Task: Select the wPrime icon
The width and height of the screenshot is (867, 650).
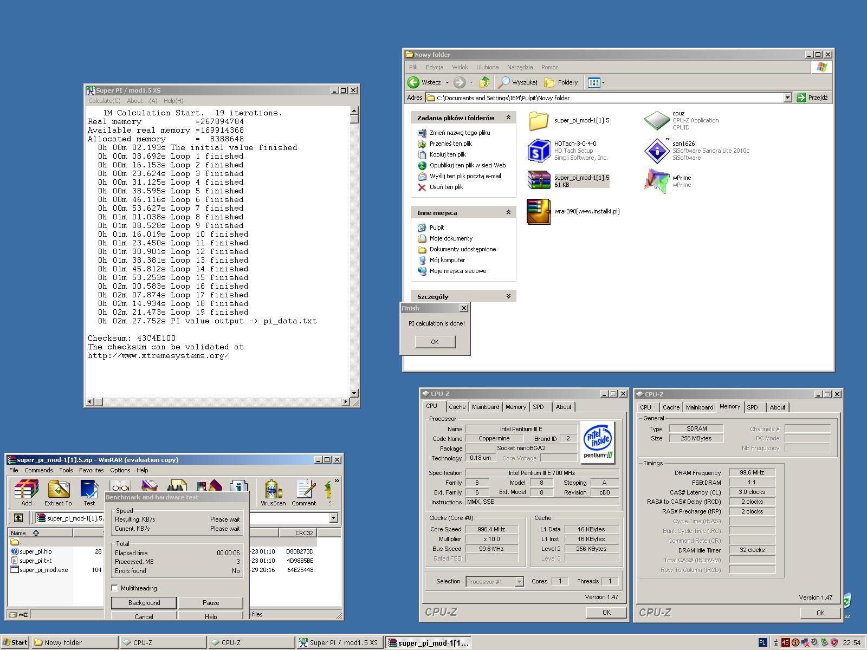Action: pos(657,180)
